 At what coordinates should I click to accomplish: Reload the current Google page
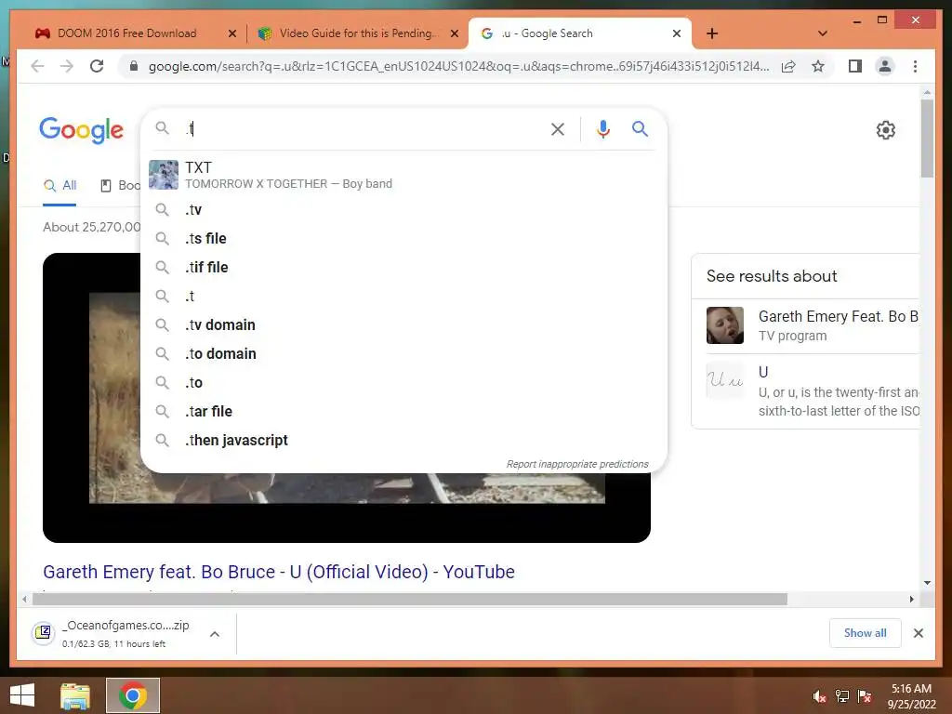pyautogui.click(x=97, y=66)
